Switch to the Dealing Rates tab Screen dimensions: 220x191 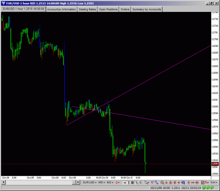tap(87, 10)
